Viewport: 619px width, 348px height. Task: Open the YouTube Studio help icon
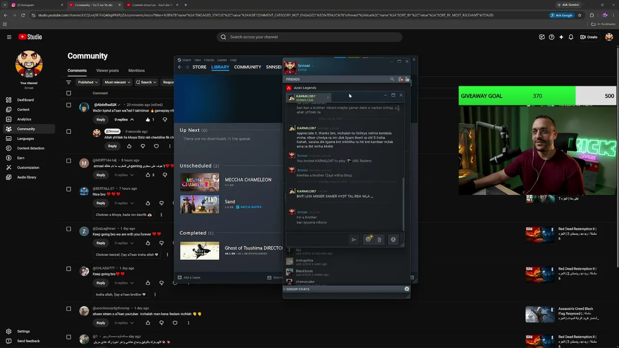pos(551,37)
